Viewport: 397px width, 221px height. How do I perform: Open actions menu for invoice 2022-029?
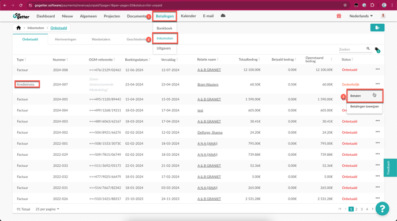377,154
